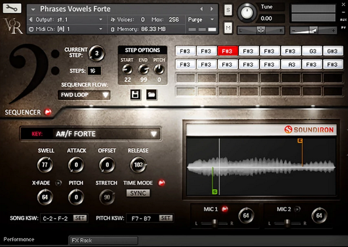Click the load preset folder icon
The height and width of the screenshot is (247, 348).
[151, 95]
